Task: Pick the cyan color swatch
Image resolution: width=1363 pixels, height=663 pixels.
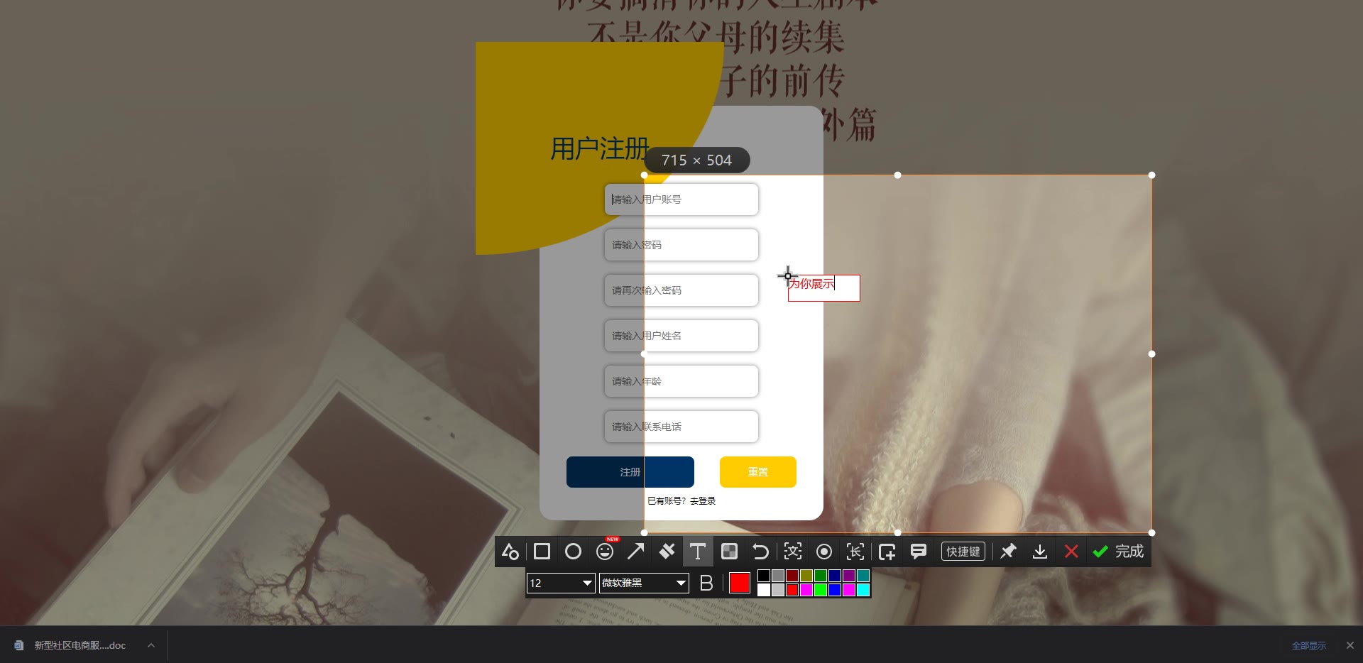Action: click(863, 590)
